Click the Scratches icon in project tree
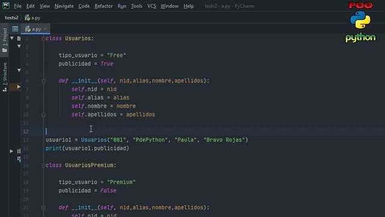The image size is (385, 217). tap(19, 159)
